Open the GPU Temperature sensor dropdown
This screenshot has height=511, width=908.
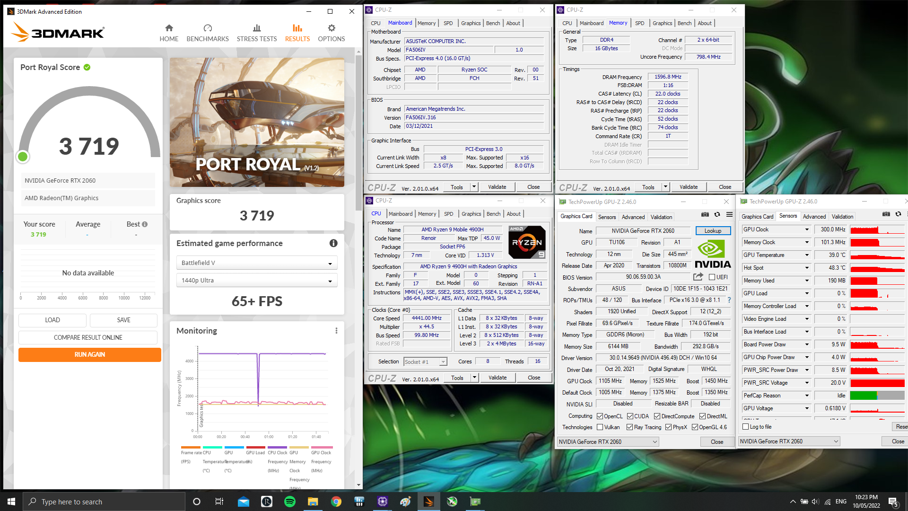pos(807,255)
